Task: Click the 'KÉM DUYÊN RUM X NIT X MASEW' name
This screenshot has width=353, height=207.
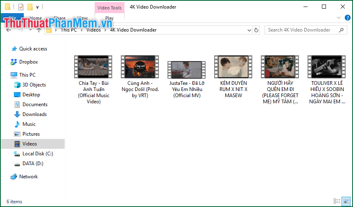Action: [233, 89]
